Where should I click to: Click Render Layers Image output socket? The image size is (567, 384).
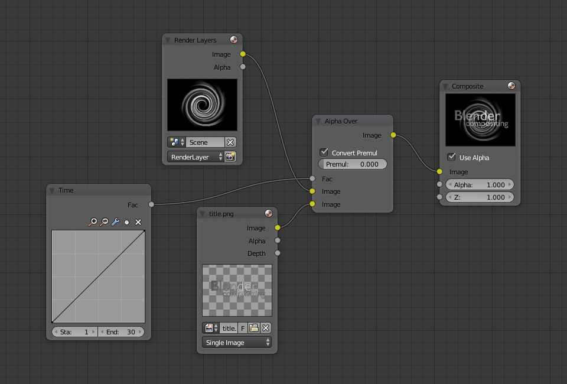click(243, 54)
